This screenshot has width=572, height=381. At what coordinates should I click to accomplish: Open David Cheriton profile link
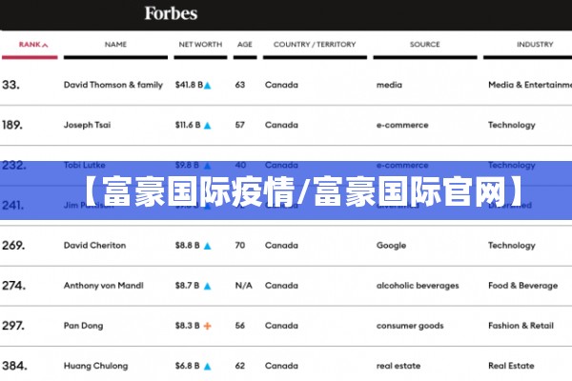click(x=94, y=246)
